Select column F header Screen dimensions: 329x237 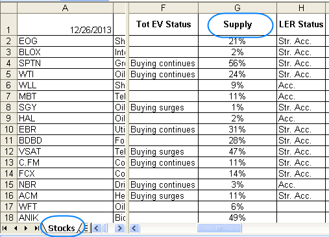point(164,8)
